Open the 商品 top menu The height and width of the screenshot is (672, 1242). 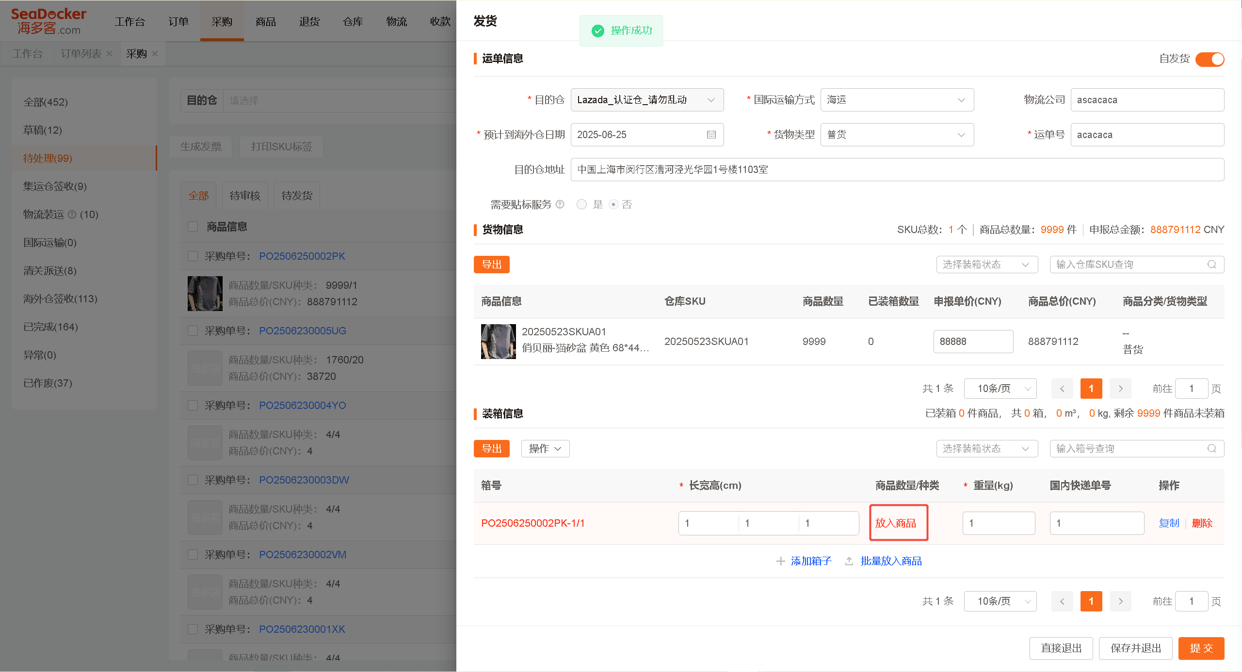pos(266,21)
